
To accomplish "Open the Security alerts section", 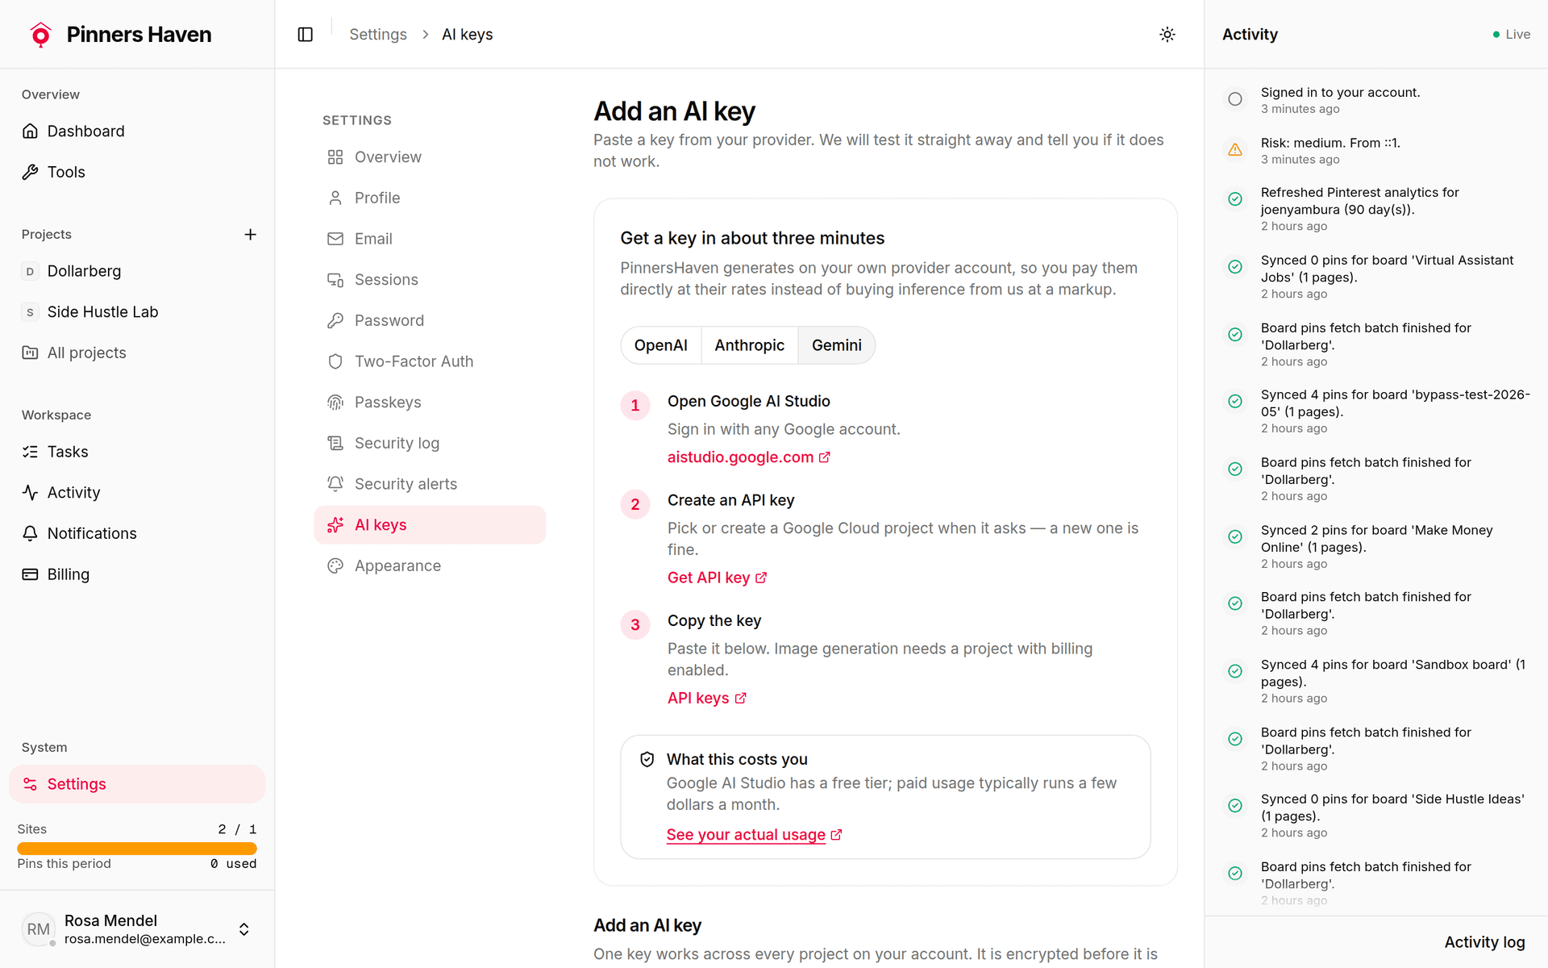I will pos(430,484).
